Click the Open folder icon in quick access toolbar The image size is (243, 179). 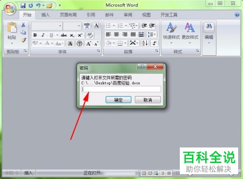[50, 6]
